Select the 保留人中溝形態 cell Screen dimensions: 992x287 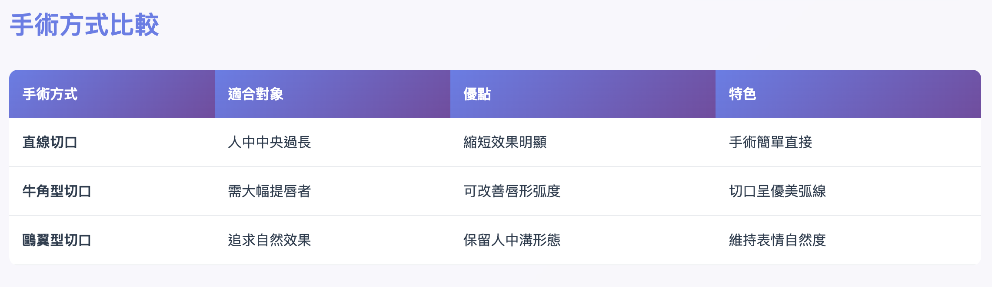512,240
